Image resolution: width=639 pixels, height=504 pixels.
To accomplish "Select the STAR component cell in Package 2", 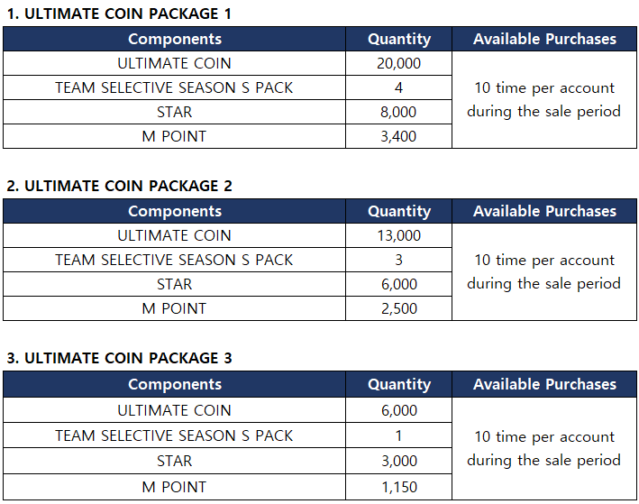I will coord(174,284).
